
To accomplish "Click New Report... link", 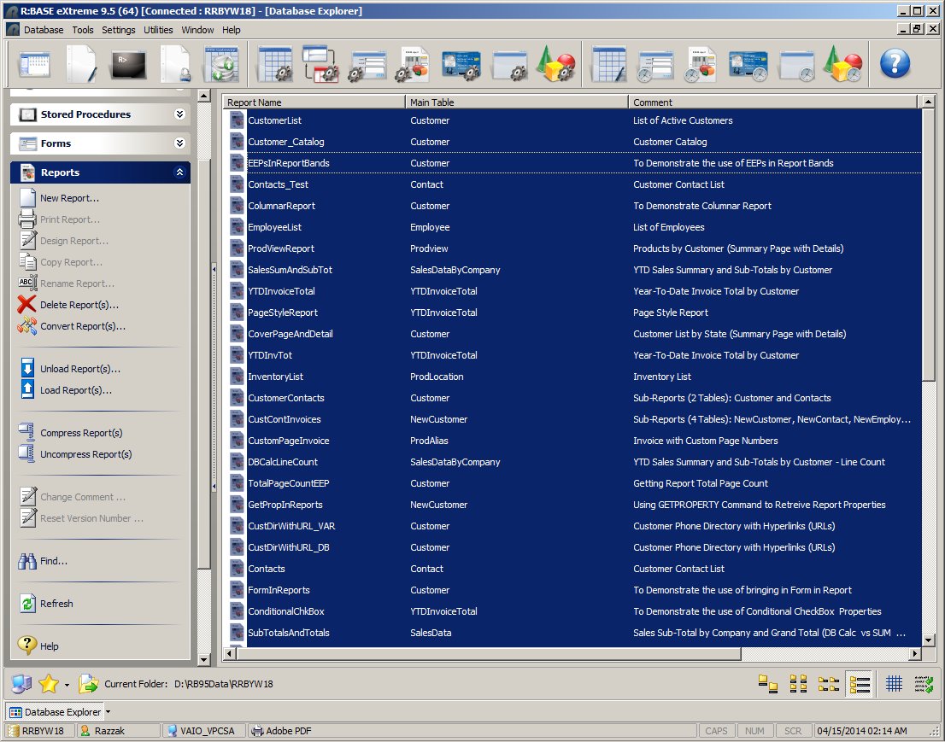I will click(69, 198).
